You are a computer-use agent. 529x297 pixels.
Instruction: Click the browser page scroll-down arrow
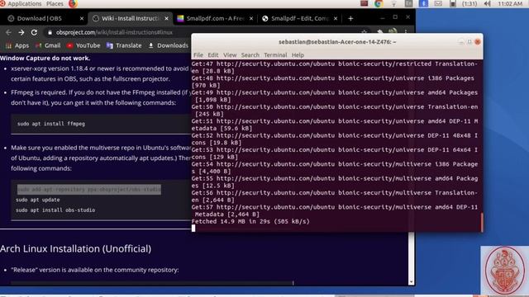pyautogui.click(x=411, y=282)
